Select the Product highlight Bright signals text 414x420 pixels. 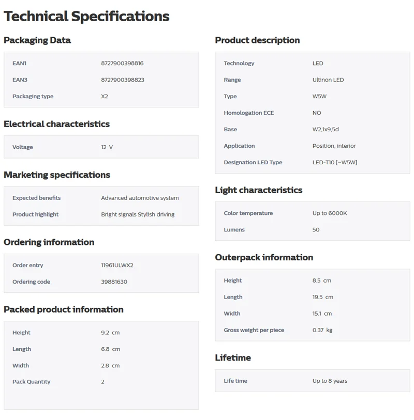(x=119, y=214)
